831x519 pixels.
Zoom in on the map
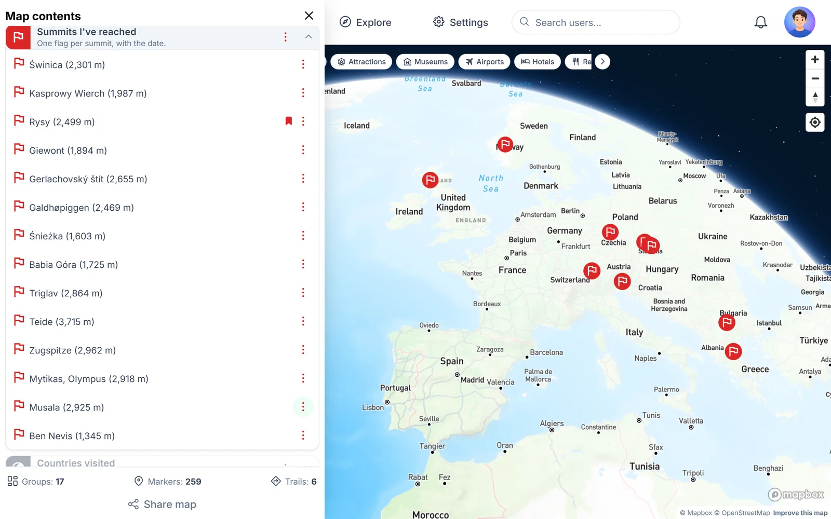coord(815,60)
